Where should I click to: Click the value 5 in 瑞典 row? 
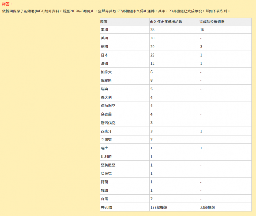151,89
